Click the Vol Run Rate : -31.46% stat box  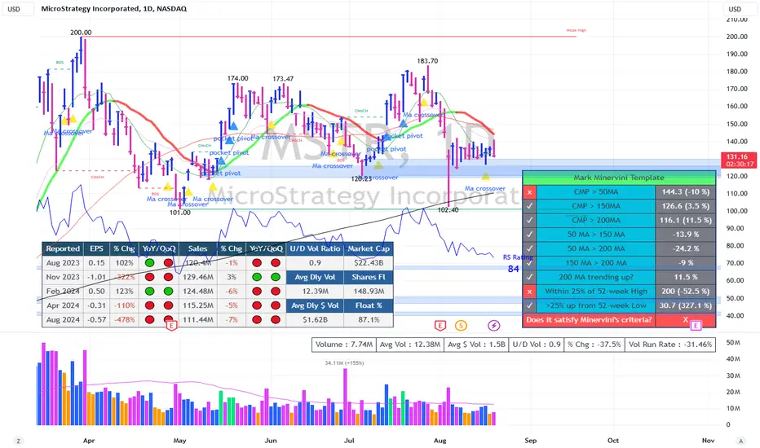point(670,345)
